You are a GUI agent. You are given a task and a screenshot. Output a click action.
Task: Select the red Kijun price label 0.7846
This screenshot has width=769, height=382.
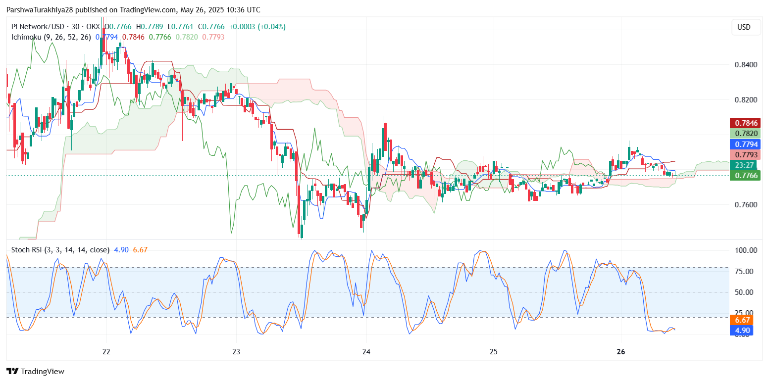745,123
